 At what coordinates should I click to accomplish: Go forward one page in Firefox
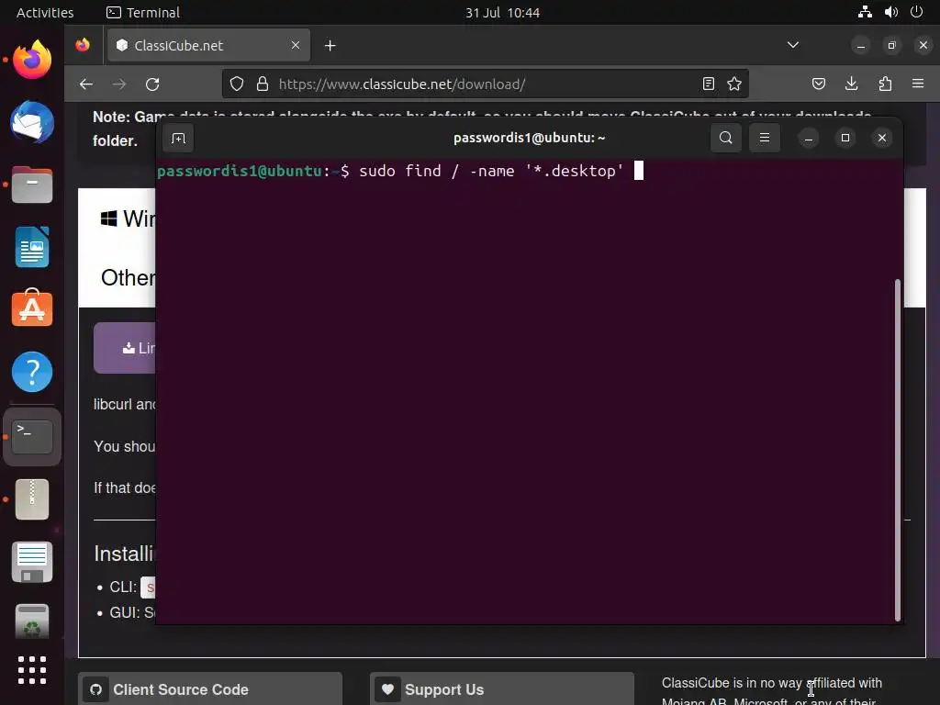[x=119, y=84]
